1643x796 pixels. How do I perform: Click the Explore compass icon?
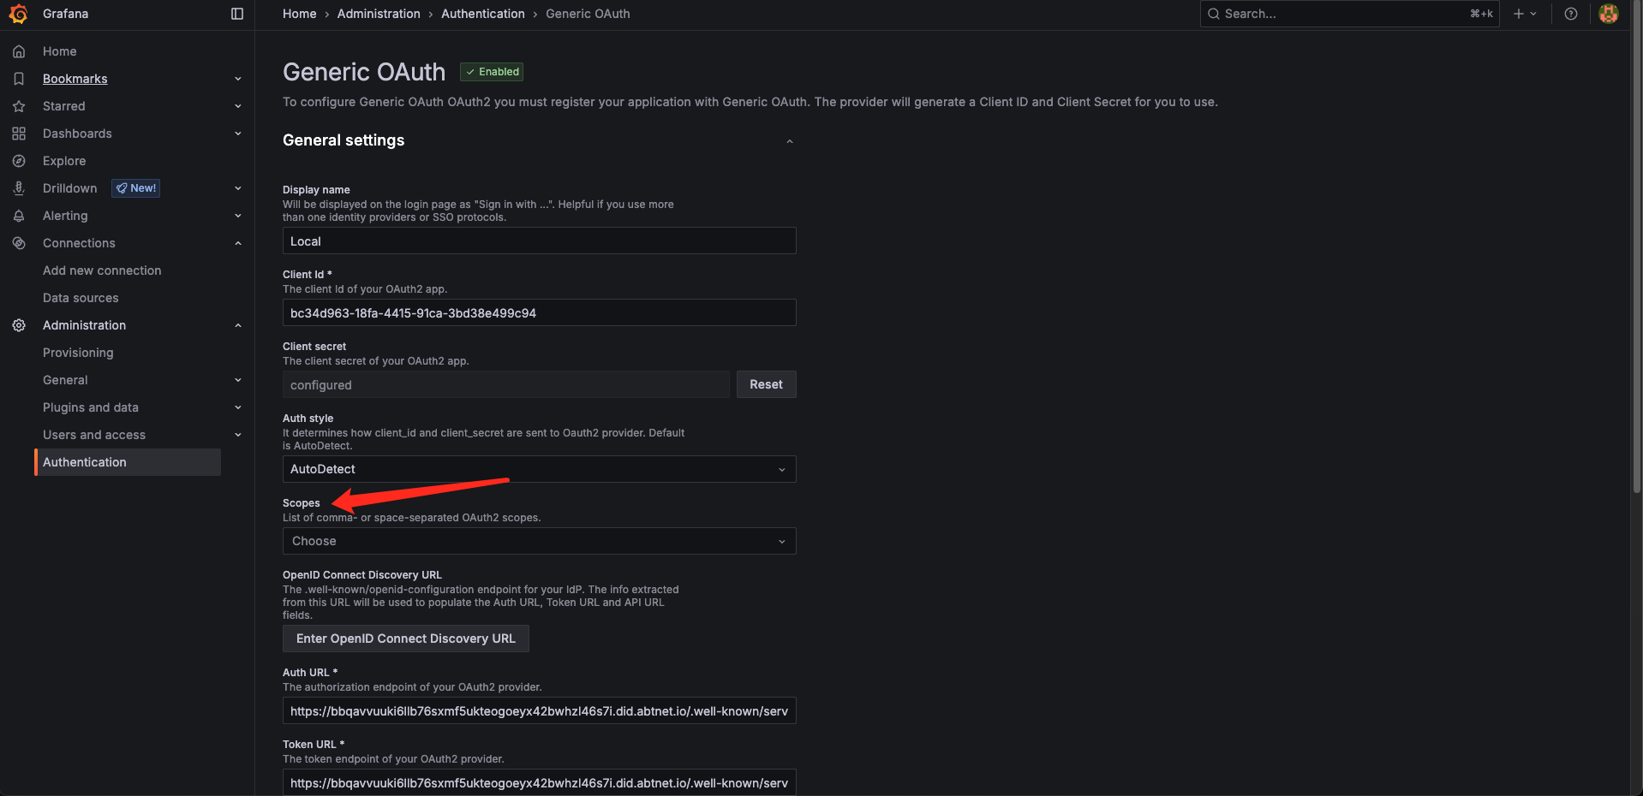tap(19, 161)
